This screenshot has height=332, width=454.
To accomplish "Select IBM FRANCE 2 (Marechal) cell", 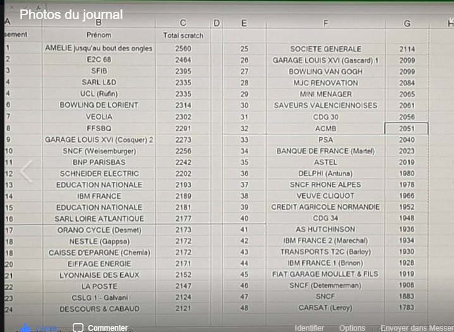I will 326,240.
